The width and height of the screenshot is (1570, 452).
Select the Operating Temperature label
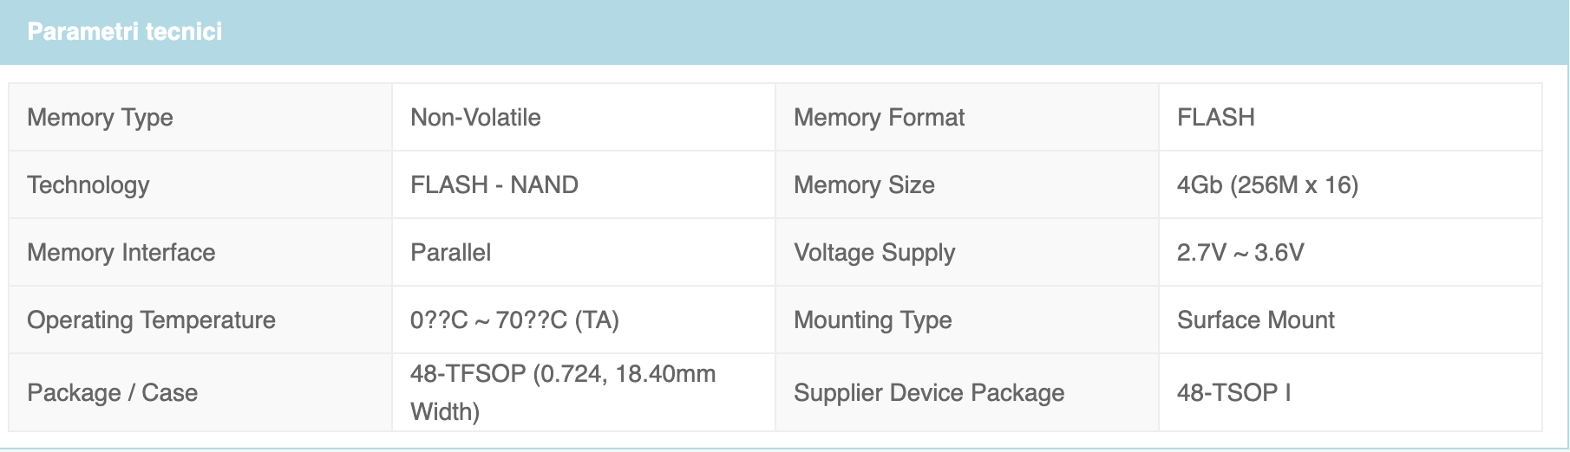[151, 320]
